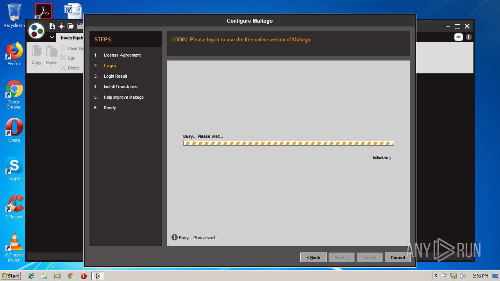The width and height of the screenshot is (500, 281).
Task: Click the < Back button
Action: pyautogui.click(x=313, y=258)
